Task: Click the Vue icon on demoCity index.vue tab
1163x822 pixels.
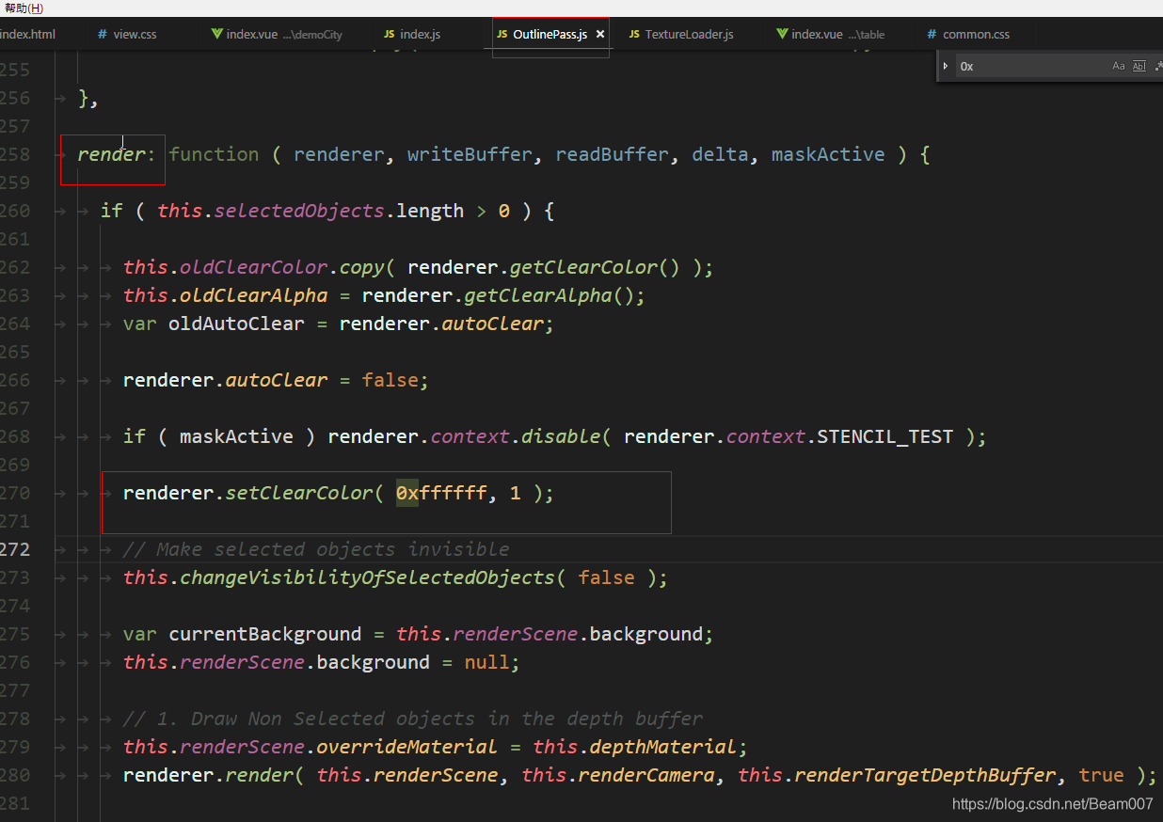Action: pyautogui.click(x=217, y=35)
